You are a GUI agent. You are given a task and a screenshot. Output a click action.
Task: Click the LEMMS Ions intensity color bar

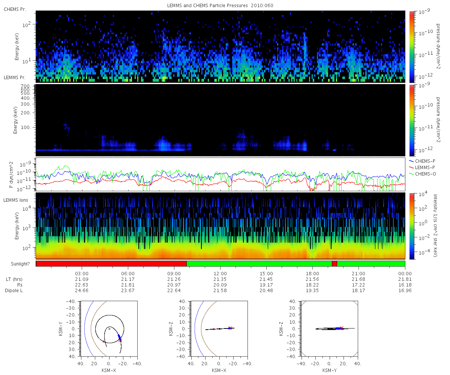coord(411,226)
